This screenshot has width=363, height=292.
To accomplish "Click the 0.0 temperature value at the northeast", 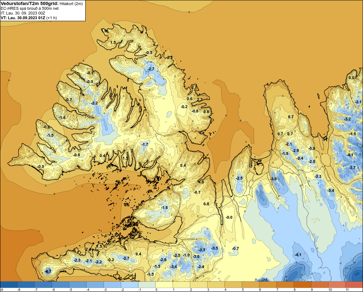I will [x=351, y=78].
